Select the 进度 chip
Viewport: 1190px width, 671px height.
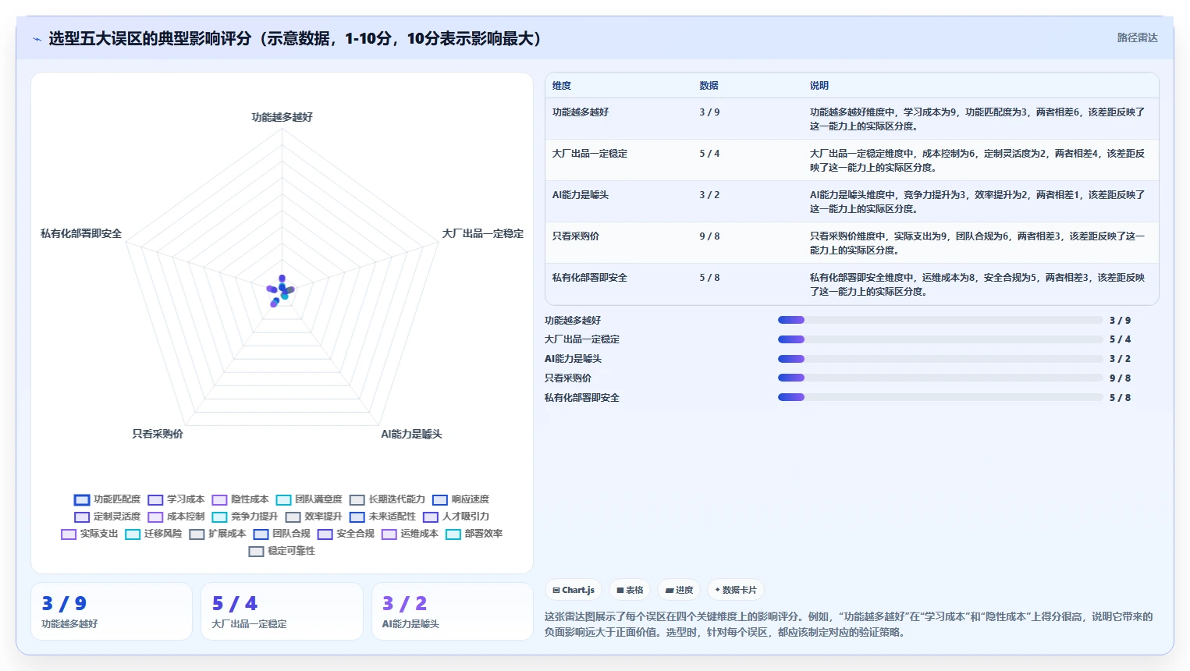[x=679, y=590]
